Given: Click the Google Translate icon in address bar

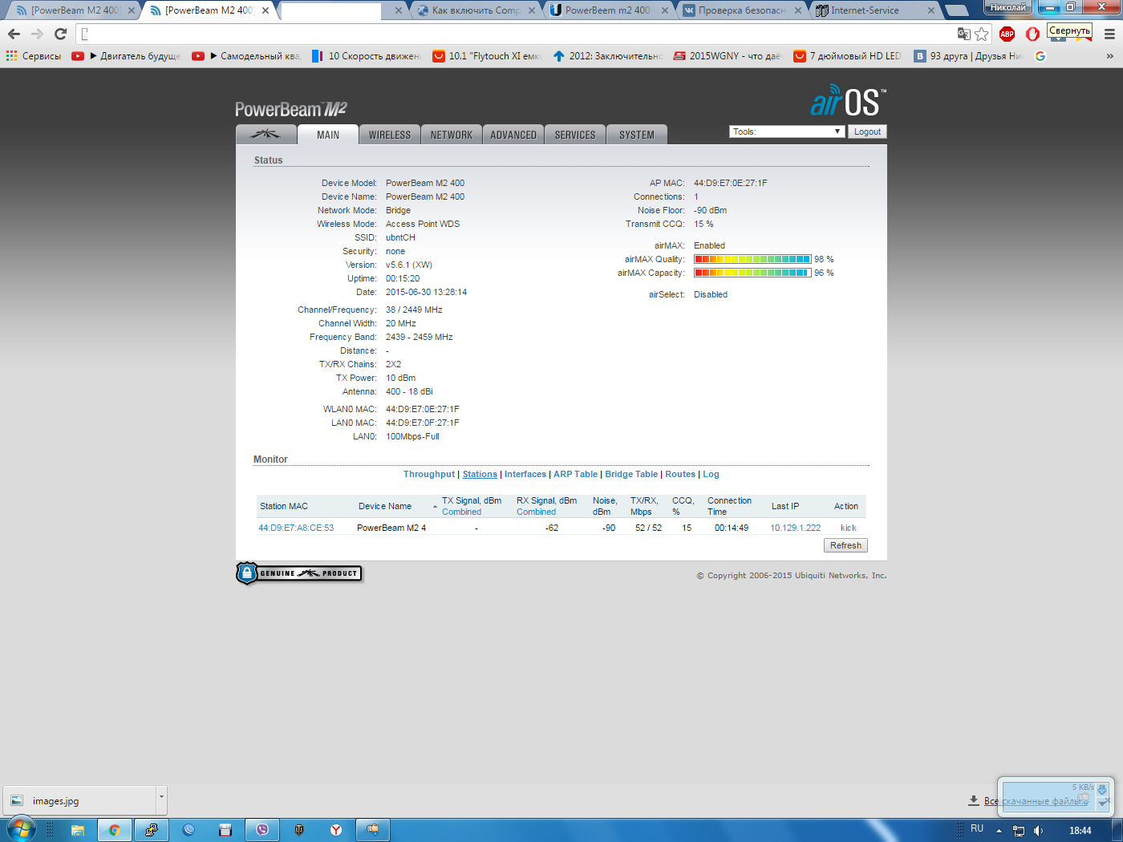Looking at the screenshot, I should click(x=963, y=34).
